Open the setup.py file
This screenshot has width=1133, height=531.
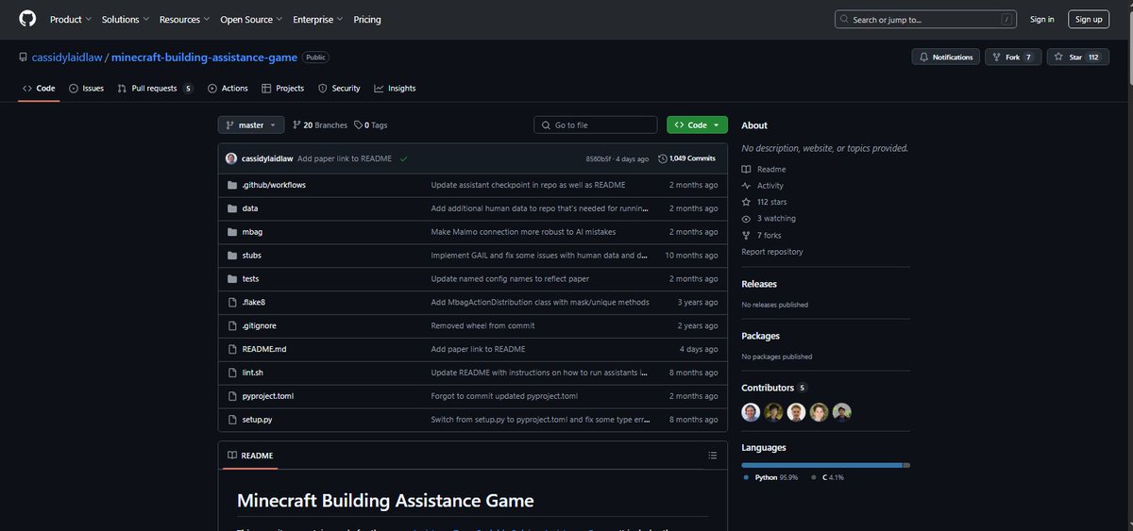(258, 420)
